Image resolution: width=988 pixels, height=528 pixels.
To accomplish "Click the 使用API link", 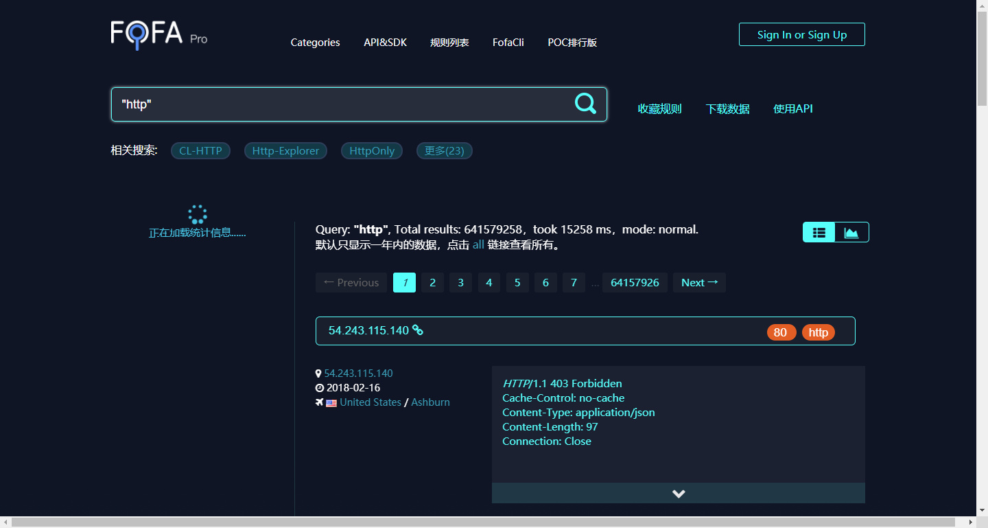I will (x=793, y=108).
